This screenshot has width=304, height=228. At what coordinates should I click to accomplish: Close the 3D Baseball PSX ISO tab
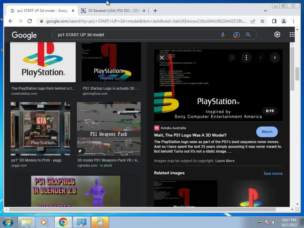coord(144,11)
